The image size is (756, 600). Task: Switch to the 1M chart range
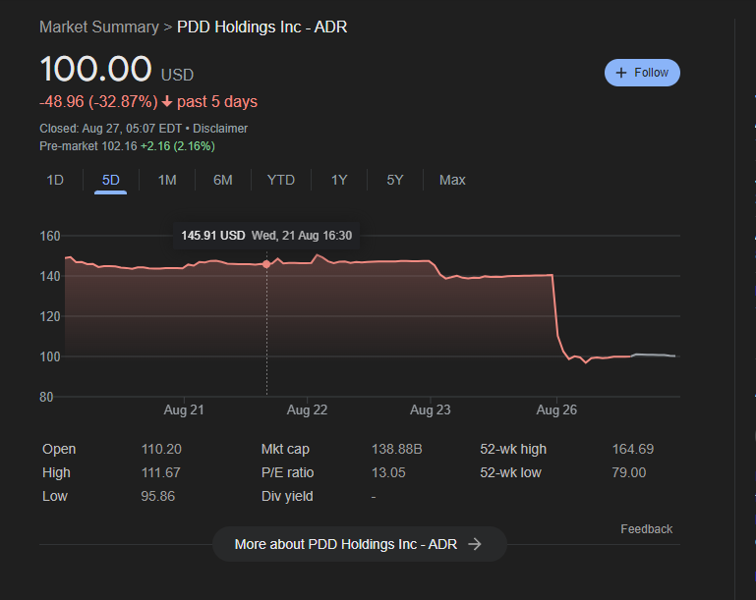point(167,180)
